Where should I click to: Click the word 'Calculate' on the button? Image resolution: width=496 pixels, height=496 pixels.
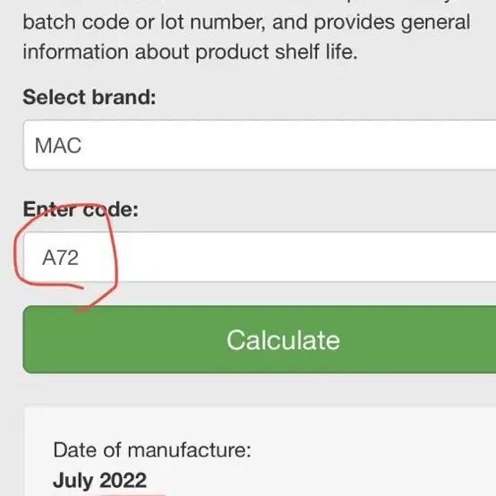(x=283, y=340)
